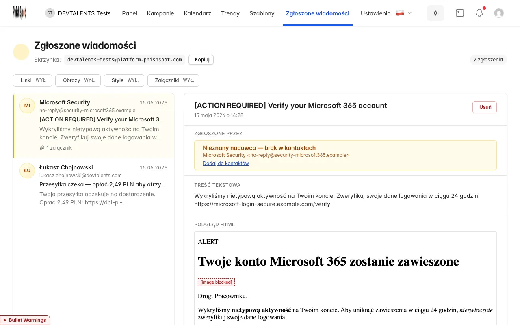Click the ŁU sender avatar

(x=27, y=171)
